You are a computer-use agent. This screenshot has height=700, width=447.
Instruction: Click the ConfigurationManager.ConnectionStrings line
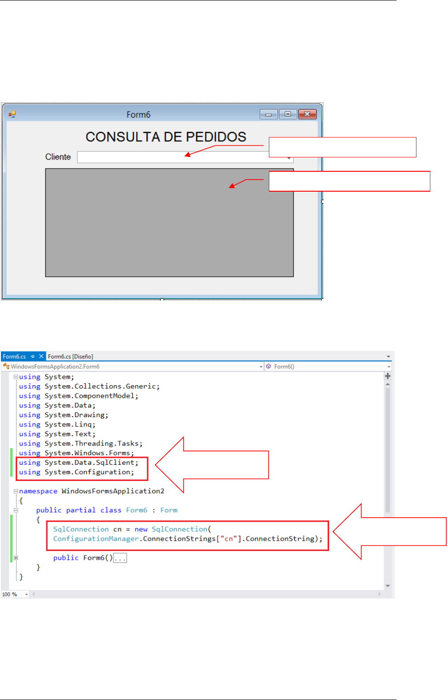pos(188,539)
